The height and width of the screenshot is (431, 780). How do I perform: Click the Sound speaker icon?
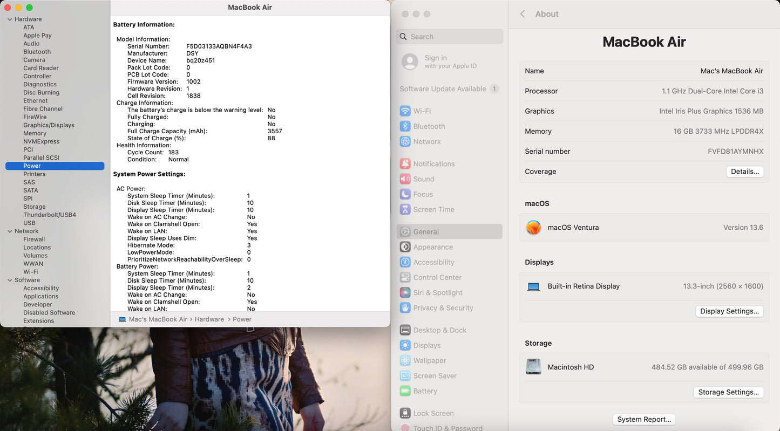click(x=405, y=179)
